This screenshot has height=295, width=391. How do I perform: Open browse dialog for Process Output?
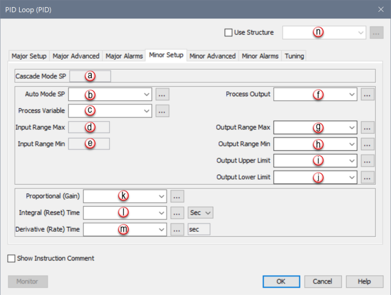[x=368, y=94]
